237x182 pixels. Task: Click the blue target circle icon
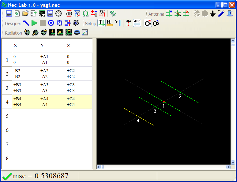tap(51, 23)
